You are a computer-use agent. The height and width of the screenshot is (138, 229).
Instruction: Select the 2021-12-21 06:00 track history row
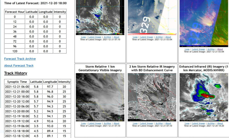(x=17, y=87)
